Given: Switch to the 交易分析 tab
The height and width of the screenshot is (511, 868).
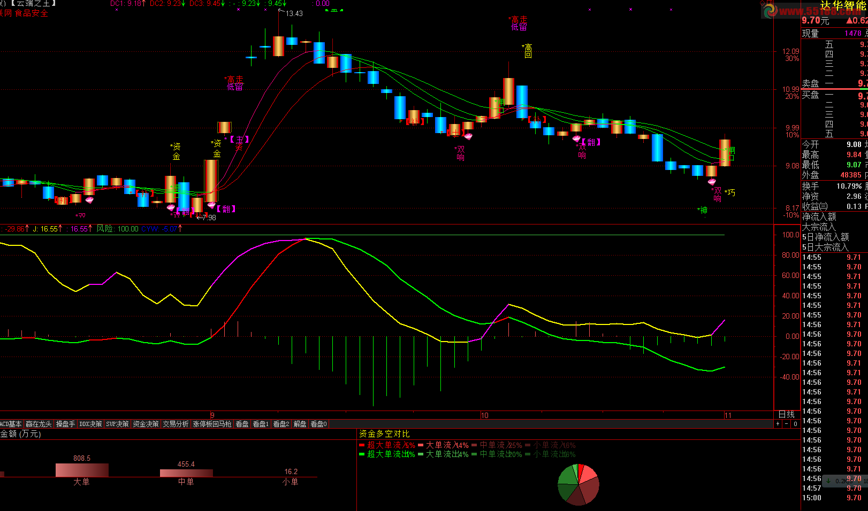Looking at the screenshot, I should coord(176,424).
